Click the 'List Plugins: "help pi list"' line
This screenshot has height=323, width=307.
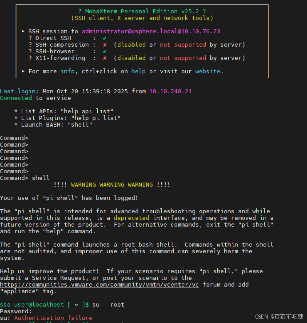[68, 118]
